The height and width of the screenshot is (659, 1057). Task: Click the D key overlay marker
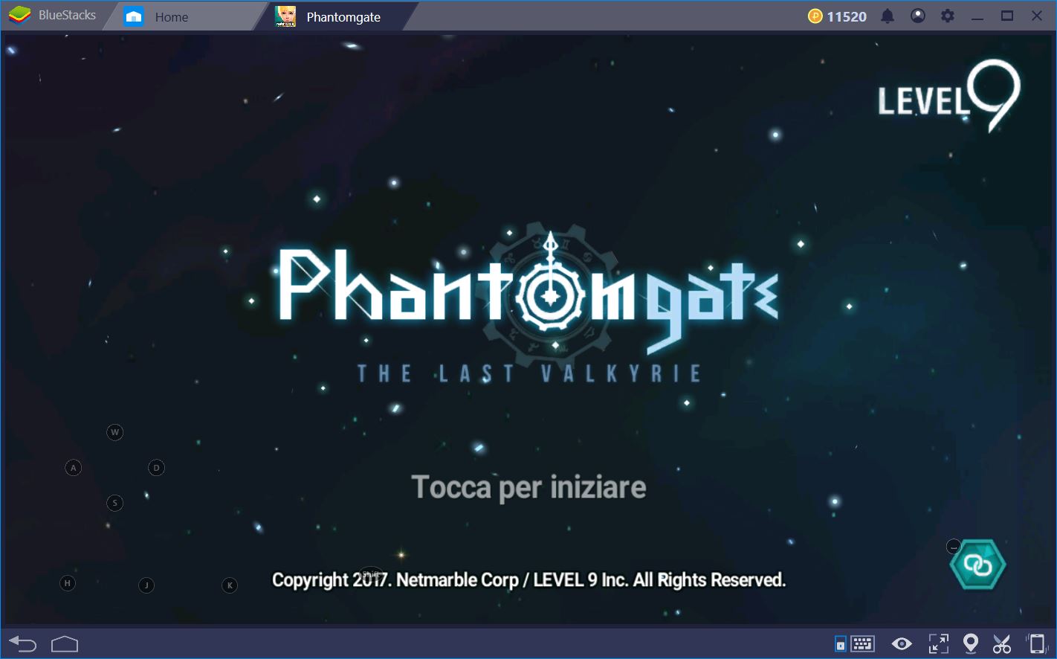[156, 468]
